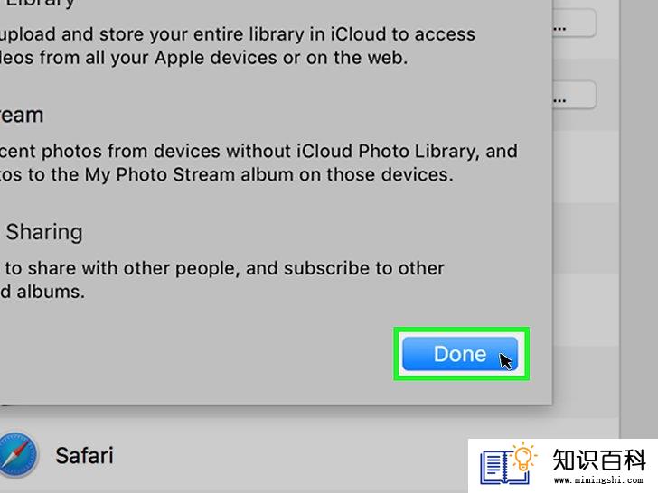Open the Safari compass icon
Image resolution: width=658 pixels, height=493 pixels.
point(17,455)
